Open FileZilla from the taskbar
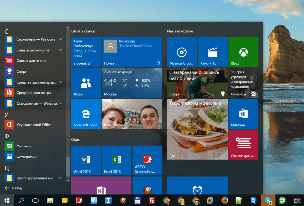Image resolution: width=304 pixels, height=206 pixels. (x=152, y=200)
